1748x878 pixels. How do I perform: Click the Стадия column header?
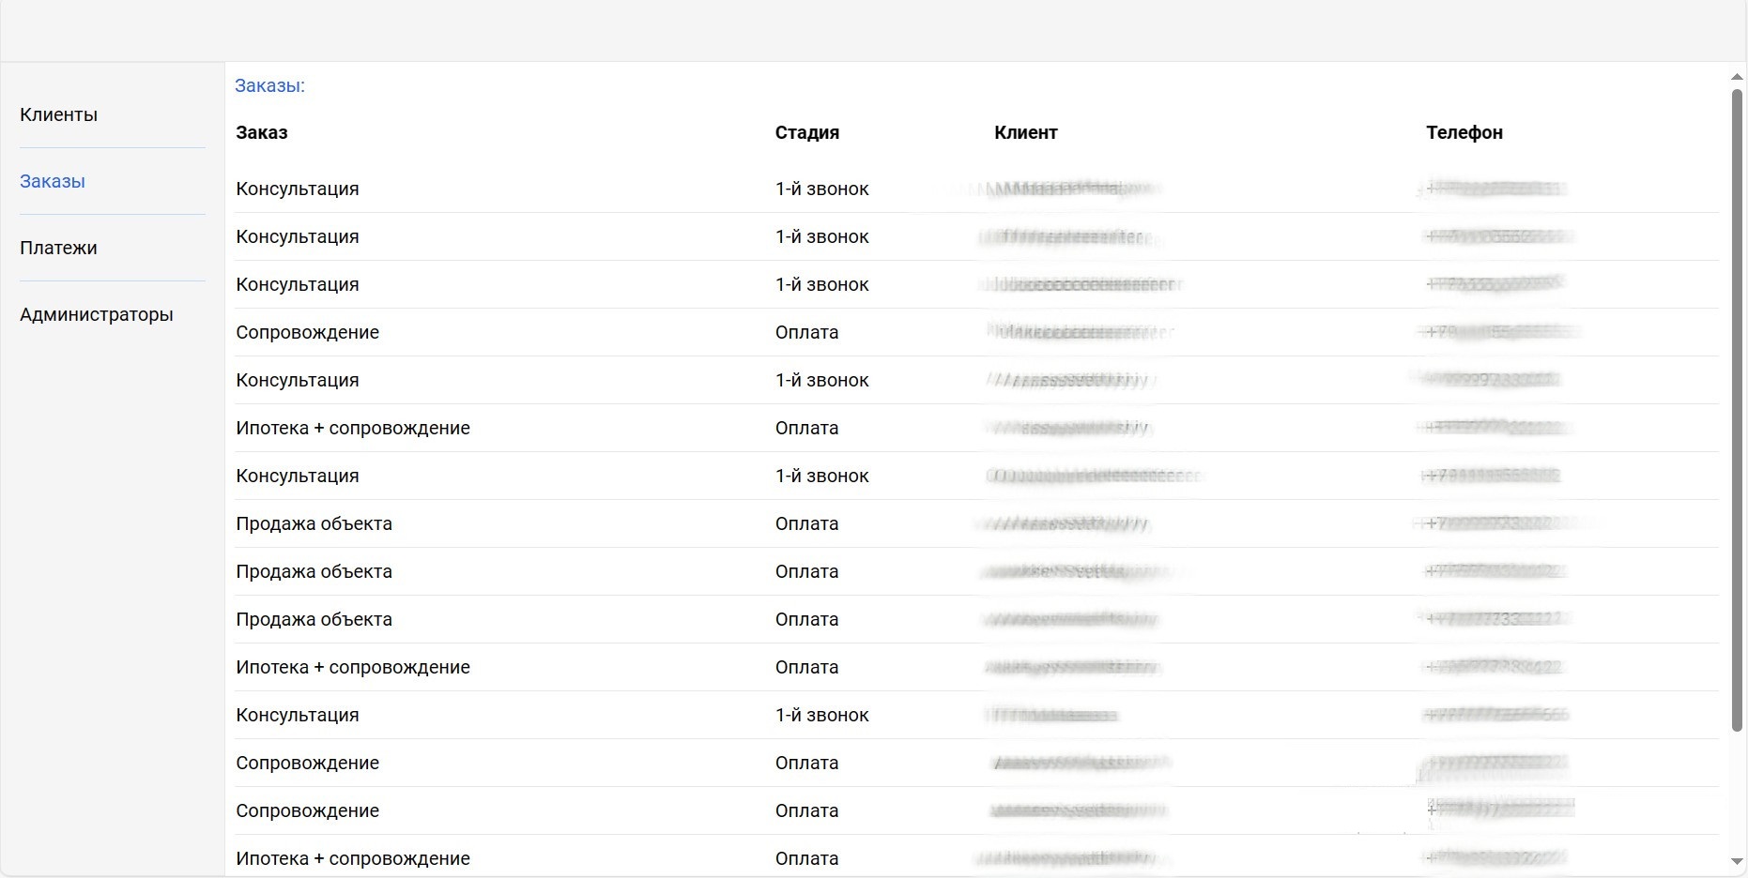pos(806,132)
